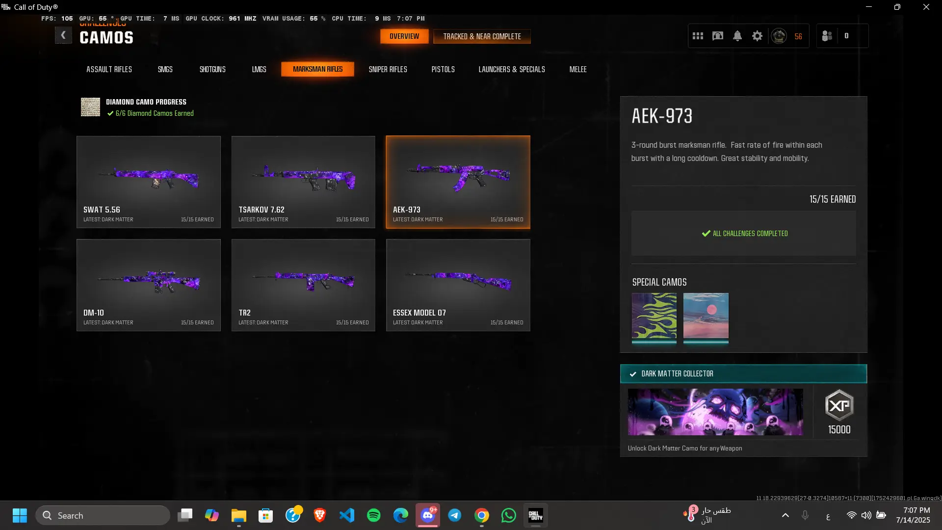Select the green flame special camo
This screenshot has height=530, width=942.
click(x=654, y=316)
